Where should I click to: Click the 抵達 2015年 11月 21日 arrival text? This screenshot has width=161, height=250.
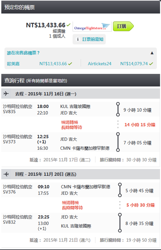pos(60,240)
